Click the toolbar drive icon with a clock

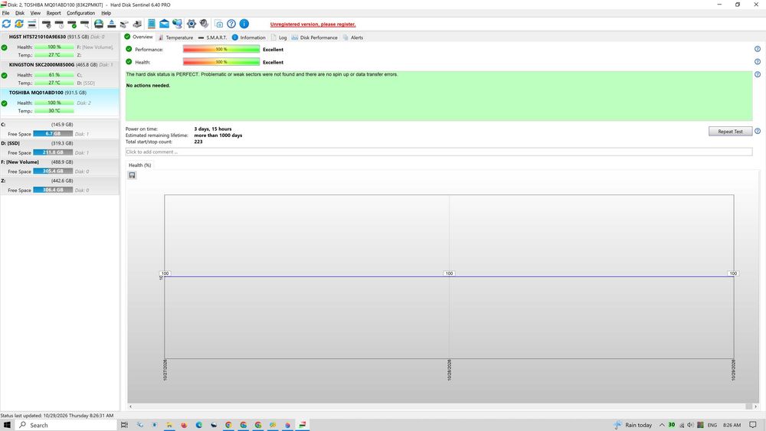click(59, 24)
